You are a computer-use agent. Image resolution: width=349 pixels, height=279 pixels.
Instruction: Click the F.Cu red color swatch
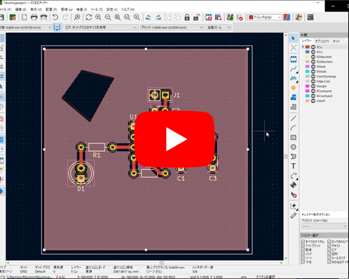[307, 47]
